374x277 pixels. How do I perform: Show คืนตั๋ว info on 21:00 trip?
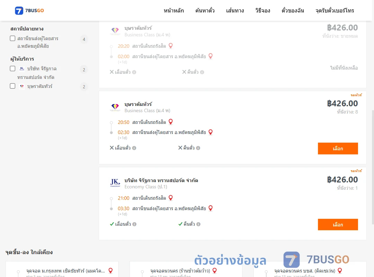198,224
